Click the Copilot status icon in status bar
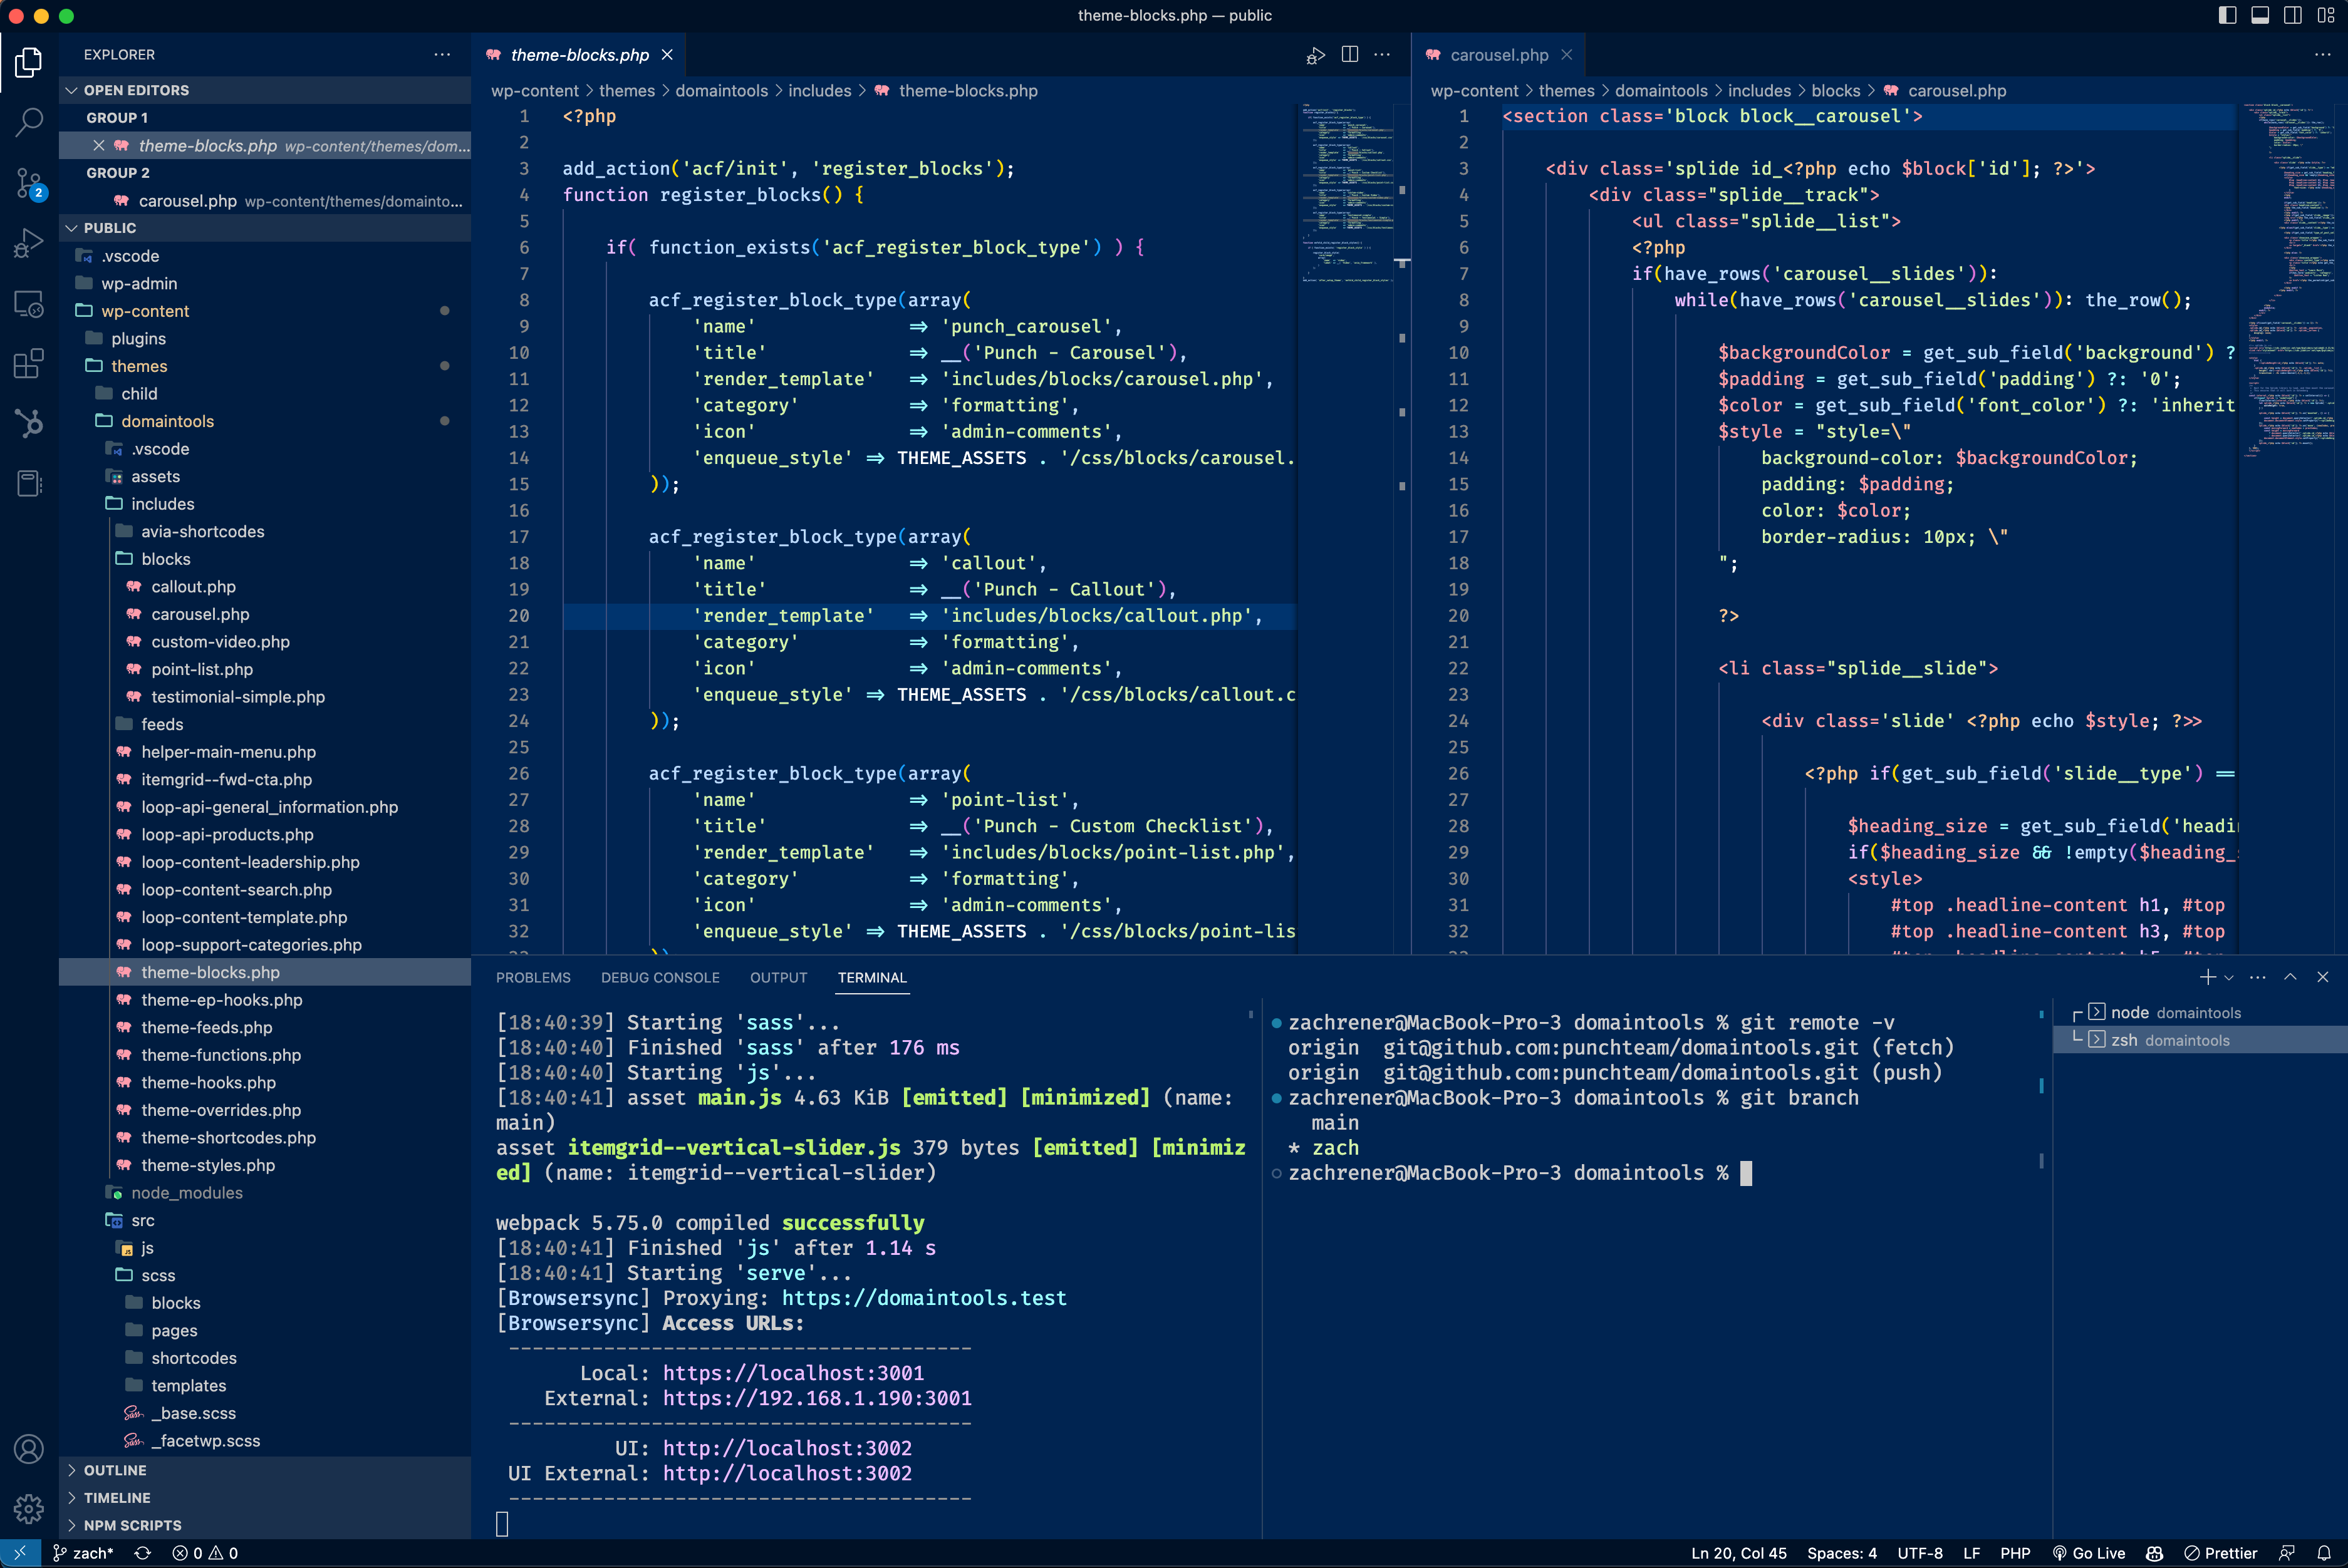 pos(2155,1553)
